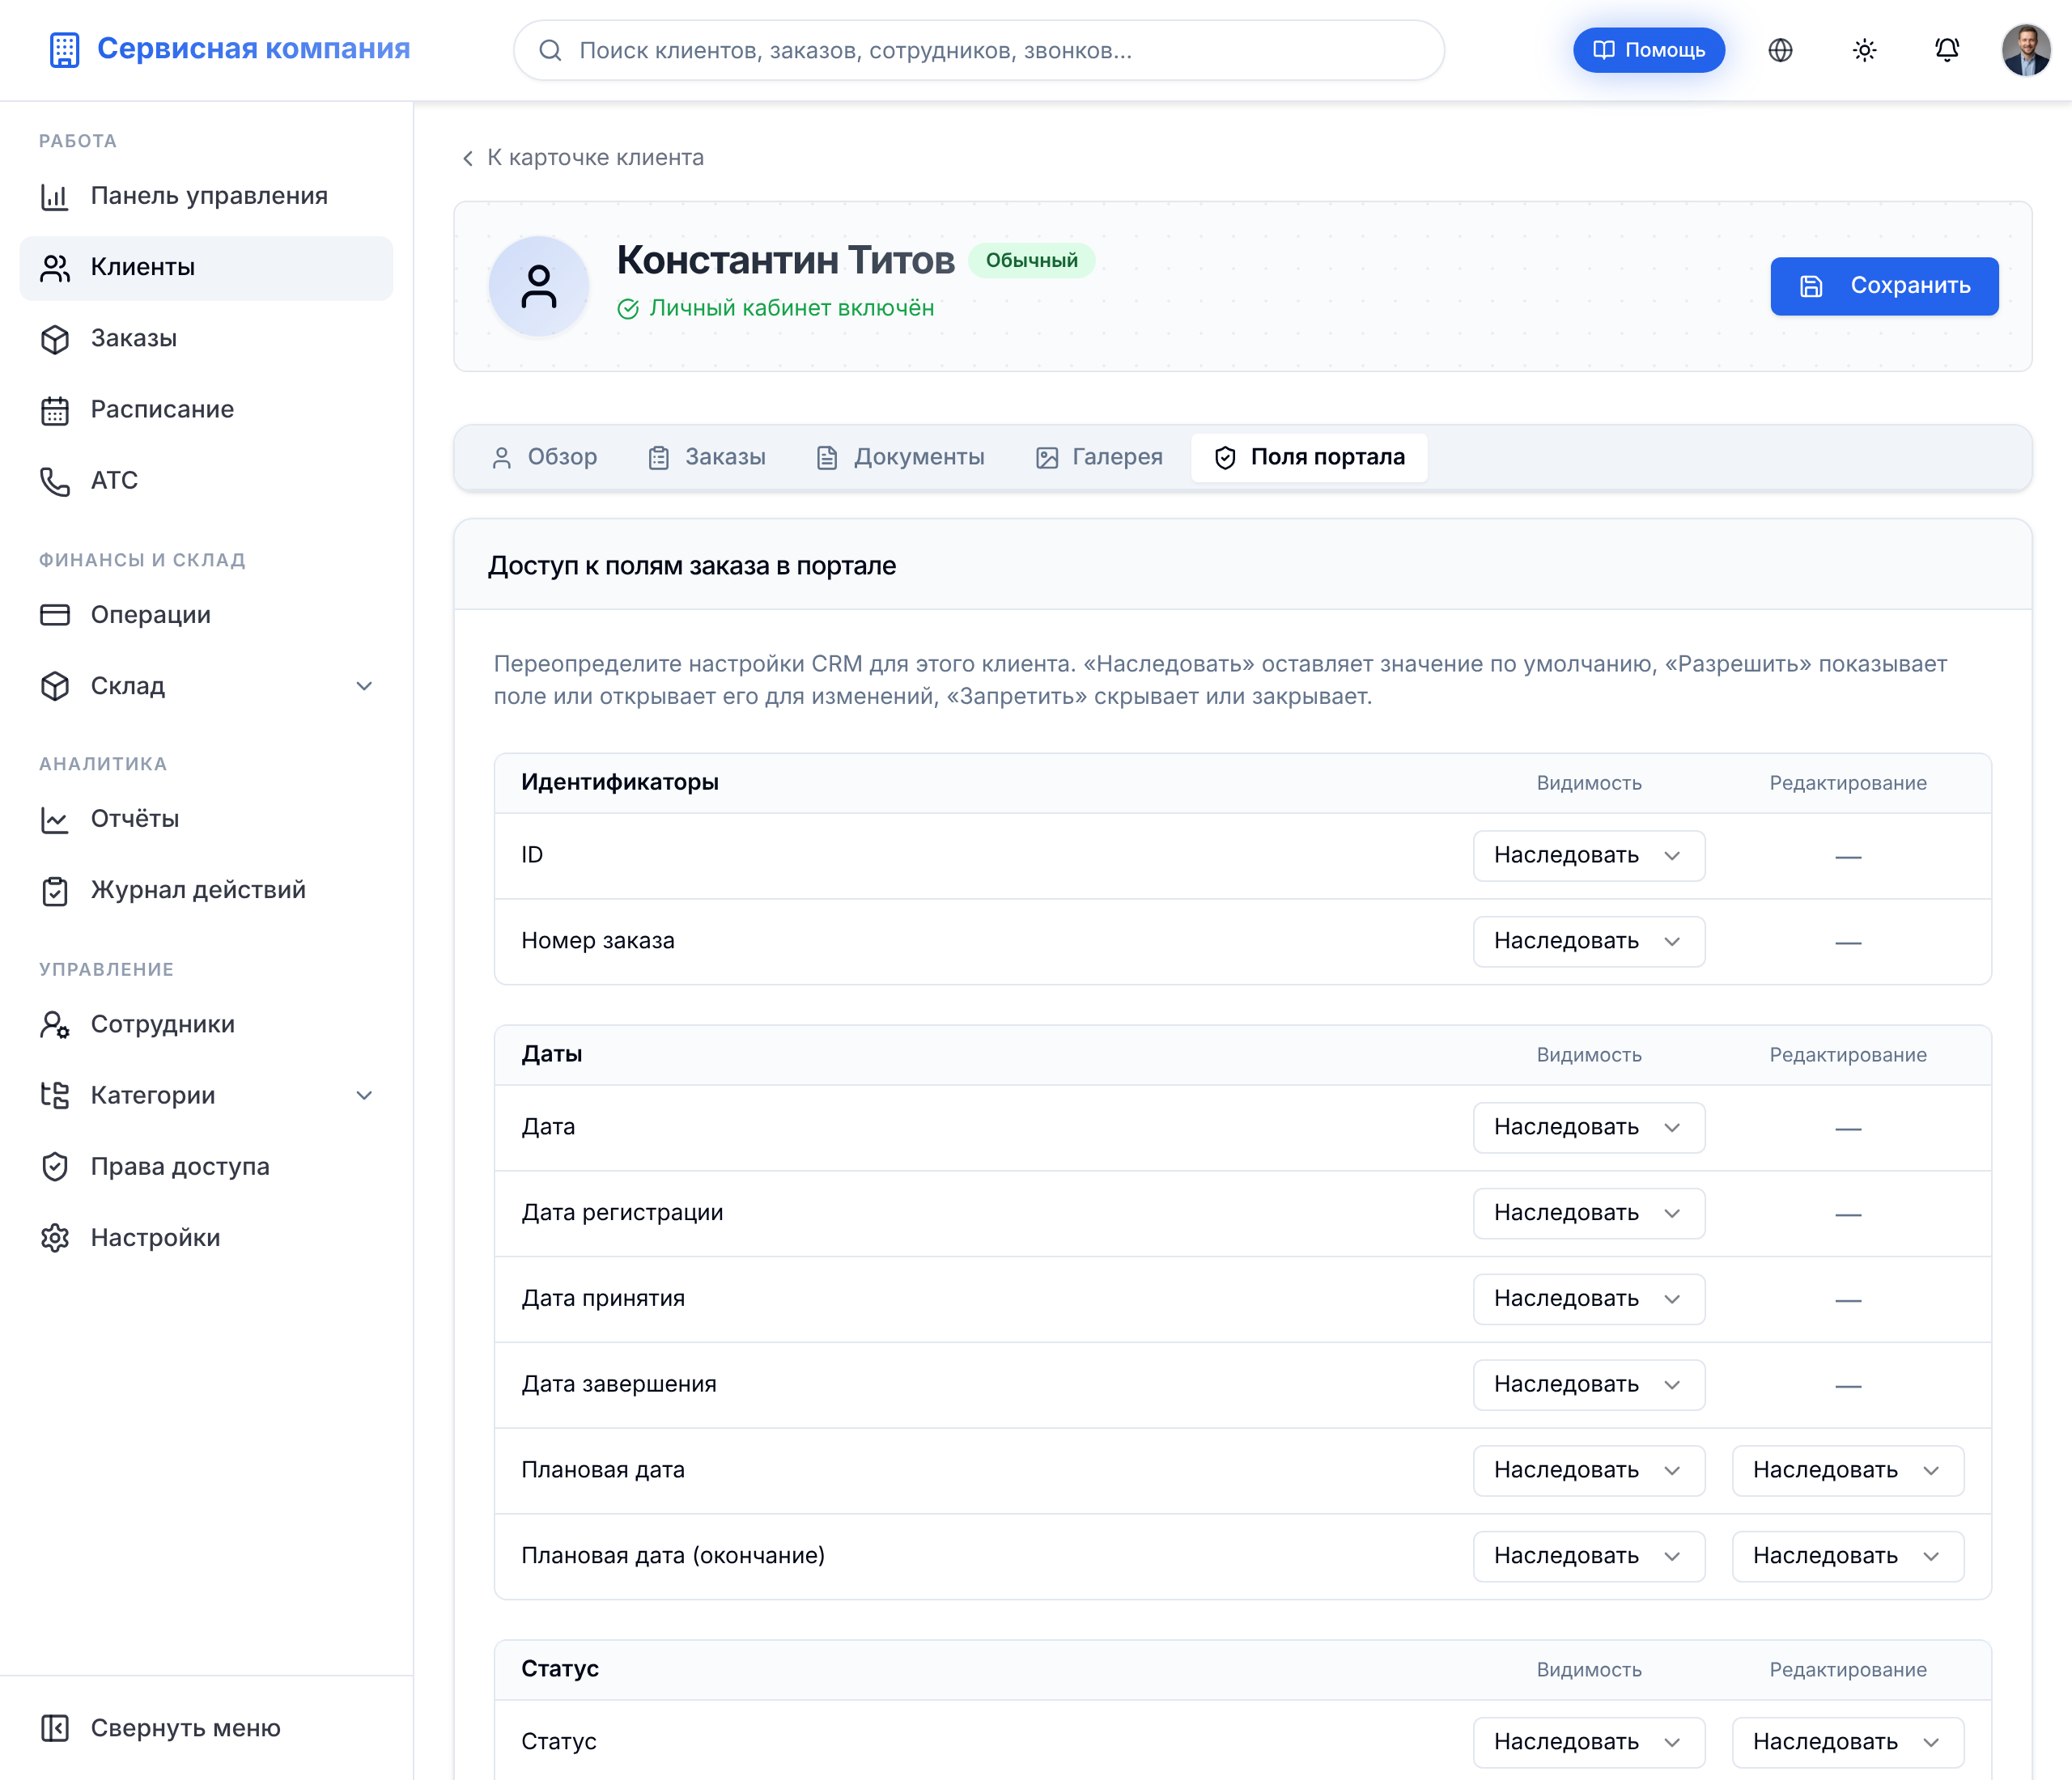This screenshot has width=2072, height=1780.
Task: Expand the Склад submenu chevron
Action: tap(364, 685)
